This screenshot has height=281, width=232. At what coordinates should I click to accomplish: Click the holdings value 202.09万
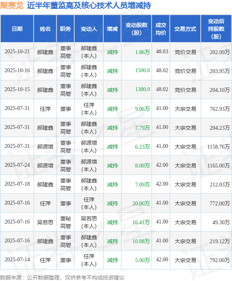(220, 52)
